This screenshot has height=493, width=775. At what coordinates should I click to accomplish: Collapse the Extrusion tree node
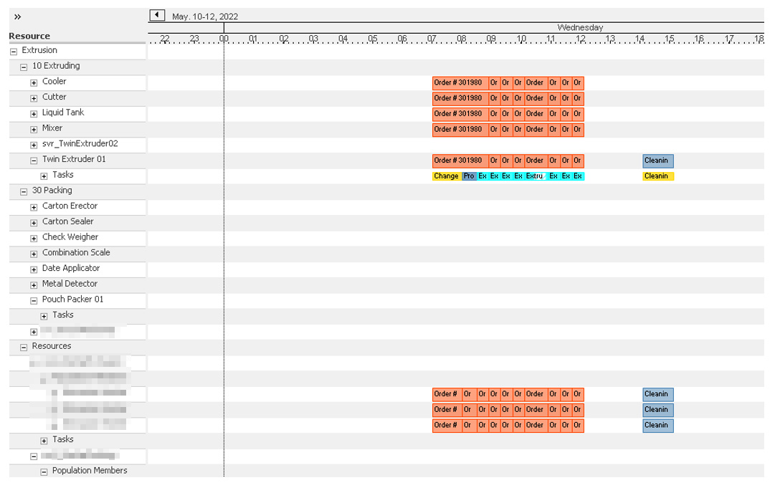[14, 52]
